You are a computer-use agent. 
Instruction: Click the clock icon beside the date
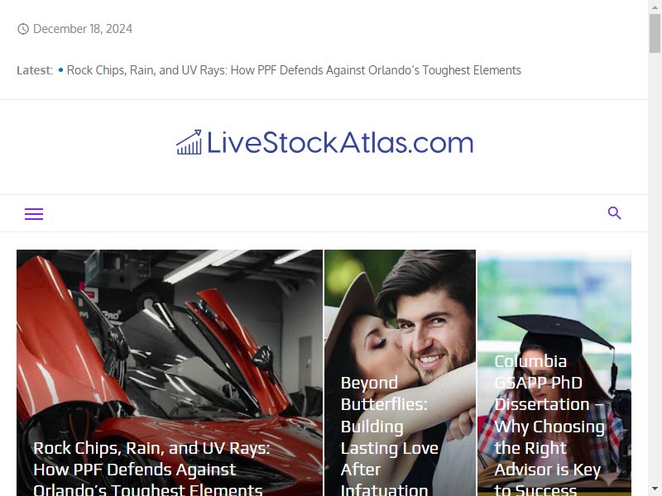tap(23, 29)
